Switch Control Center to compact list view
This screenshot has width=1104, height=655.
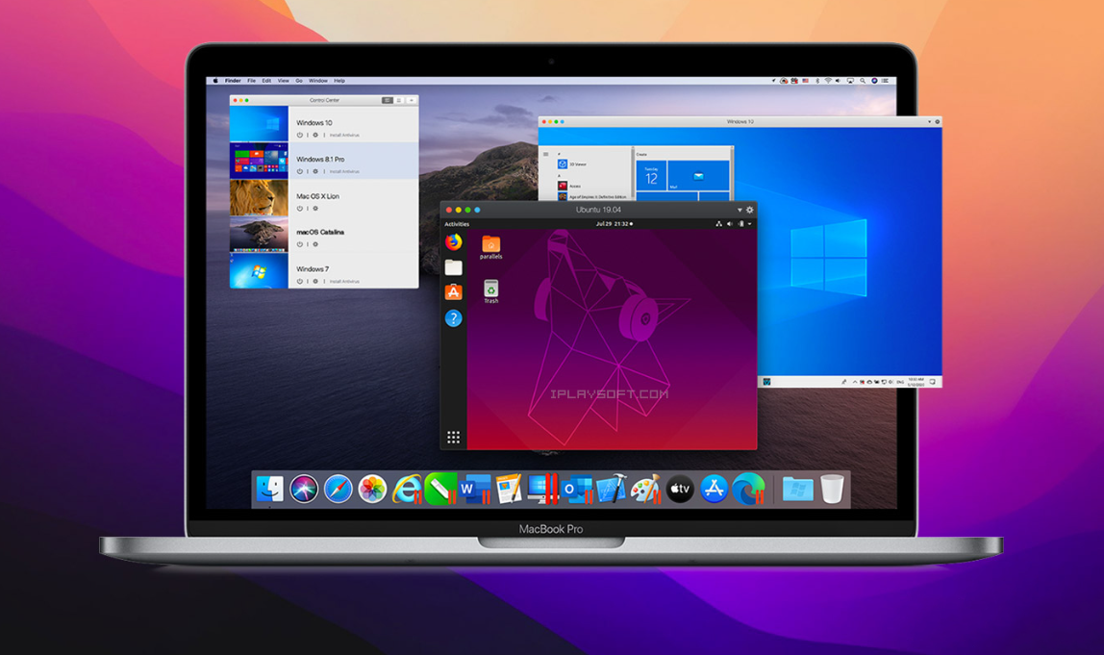tap(399, 101)
